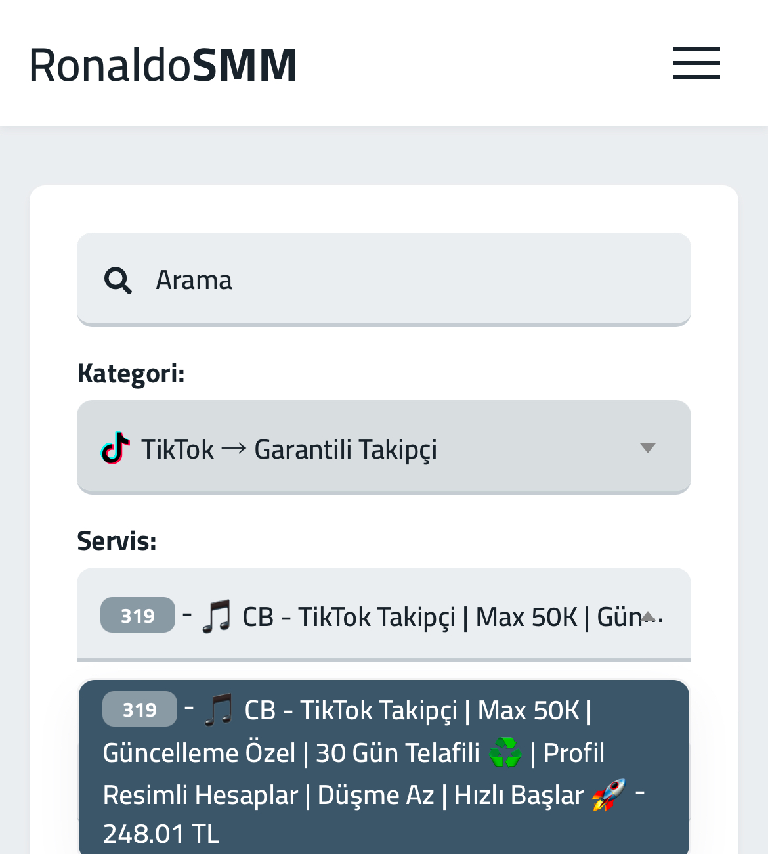Open the hamburger navigation menu
This screenshot has height=854, width=768.
696,63
